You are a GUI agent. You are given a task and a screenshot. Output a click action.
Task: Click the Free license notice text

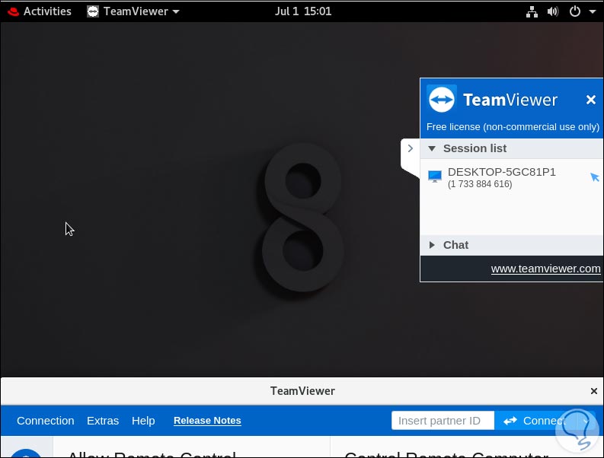coord(513,127)
